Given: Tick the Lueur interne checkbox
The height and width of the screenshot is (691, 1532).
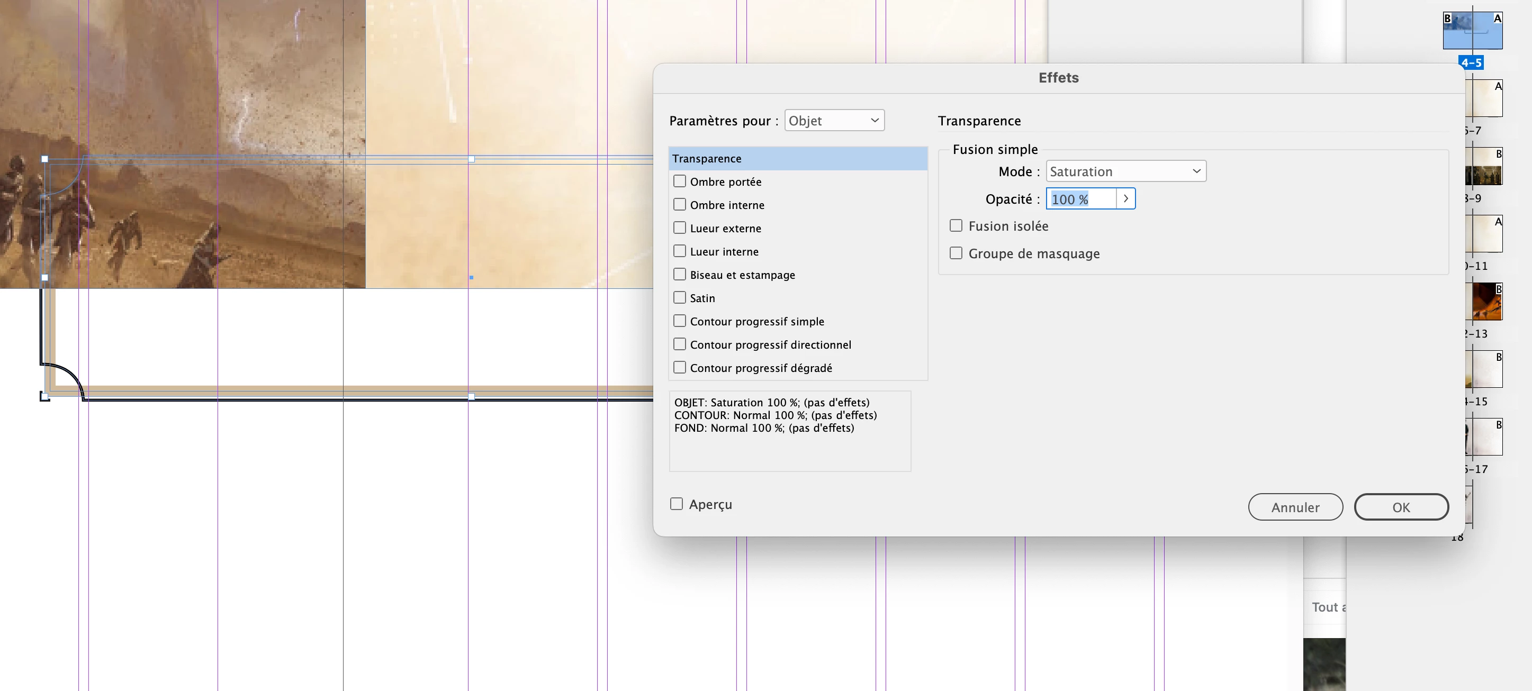Looking at the screenshot, I should [x=679, y=251].
